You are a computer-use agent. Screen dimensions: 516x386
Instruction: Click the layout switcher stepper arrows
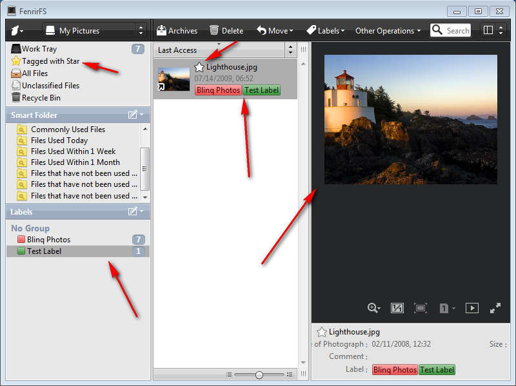tap(501, 30)
